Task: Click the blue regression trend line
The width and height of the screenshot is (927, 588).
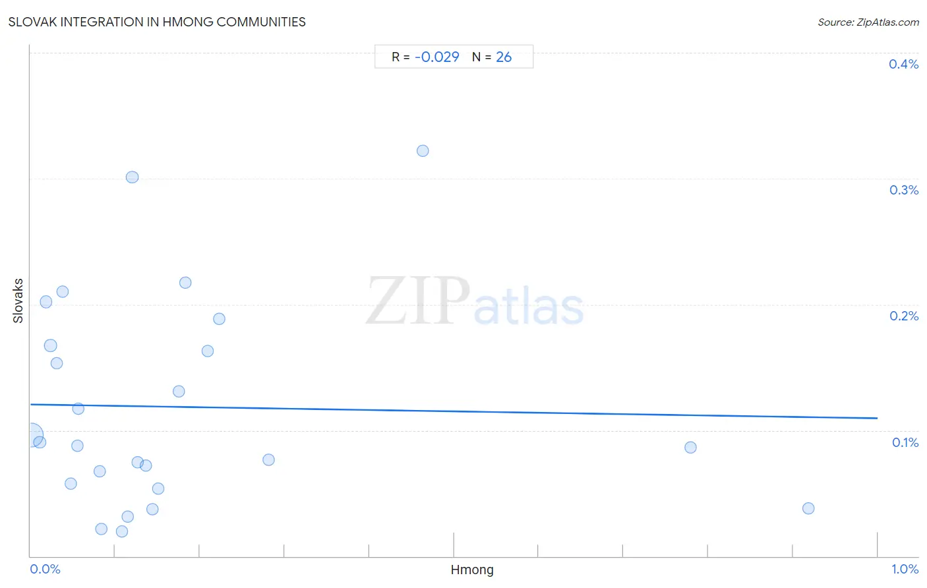Action: coord(454,411)
